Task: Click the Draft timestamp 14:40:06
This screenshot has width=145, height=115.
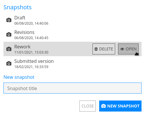Action: pos(41,23)
